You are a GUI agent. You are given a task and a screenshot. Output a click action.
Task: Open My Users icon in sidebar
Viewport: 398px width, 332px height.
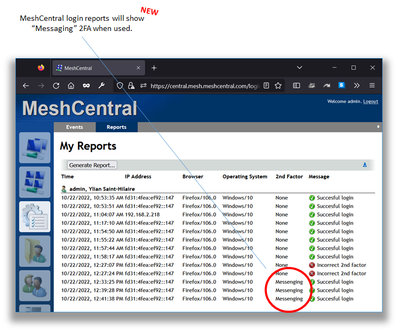[35, 285]
